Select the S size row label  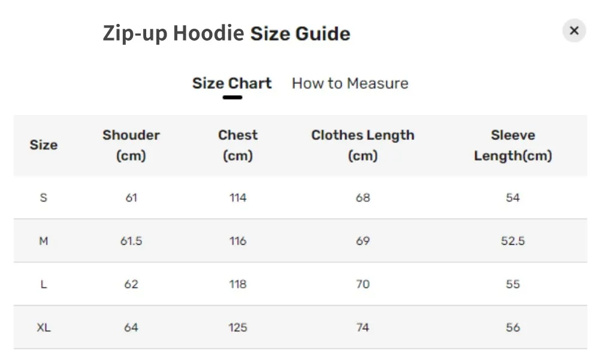44,197
